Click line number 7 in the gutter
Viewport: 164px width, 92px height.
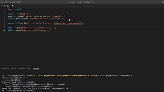point(4,23)
